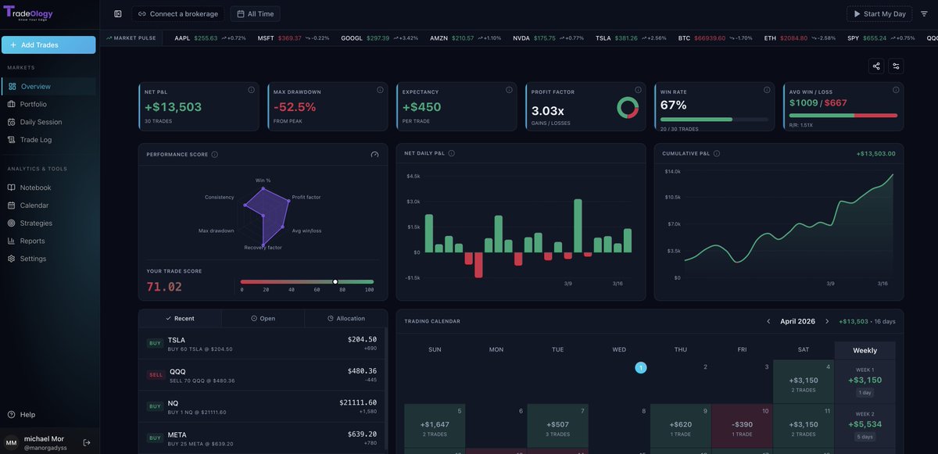Go to the next calendar month
The image size is (938, 454).
[x=828, y=321]
